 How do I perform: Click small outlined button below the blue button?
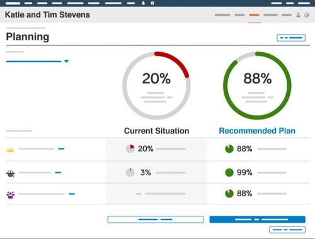click(287, 230)
